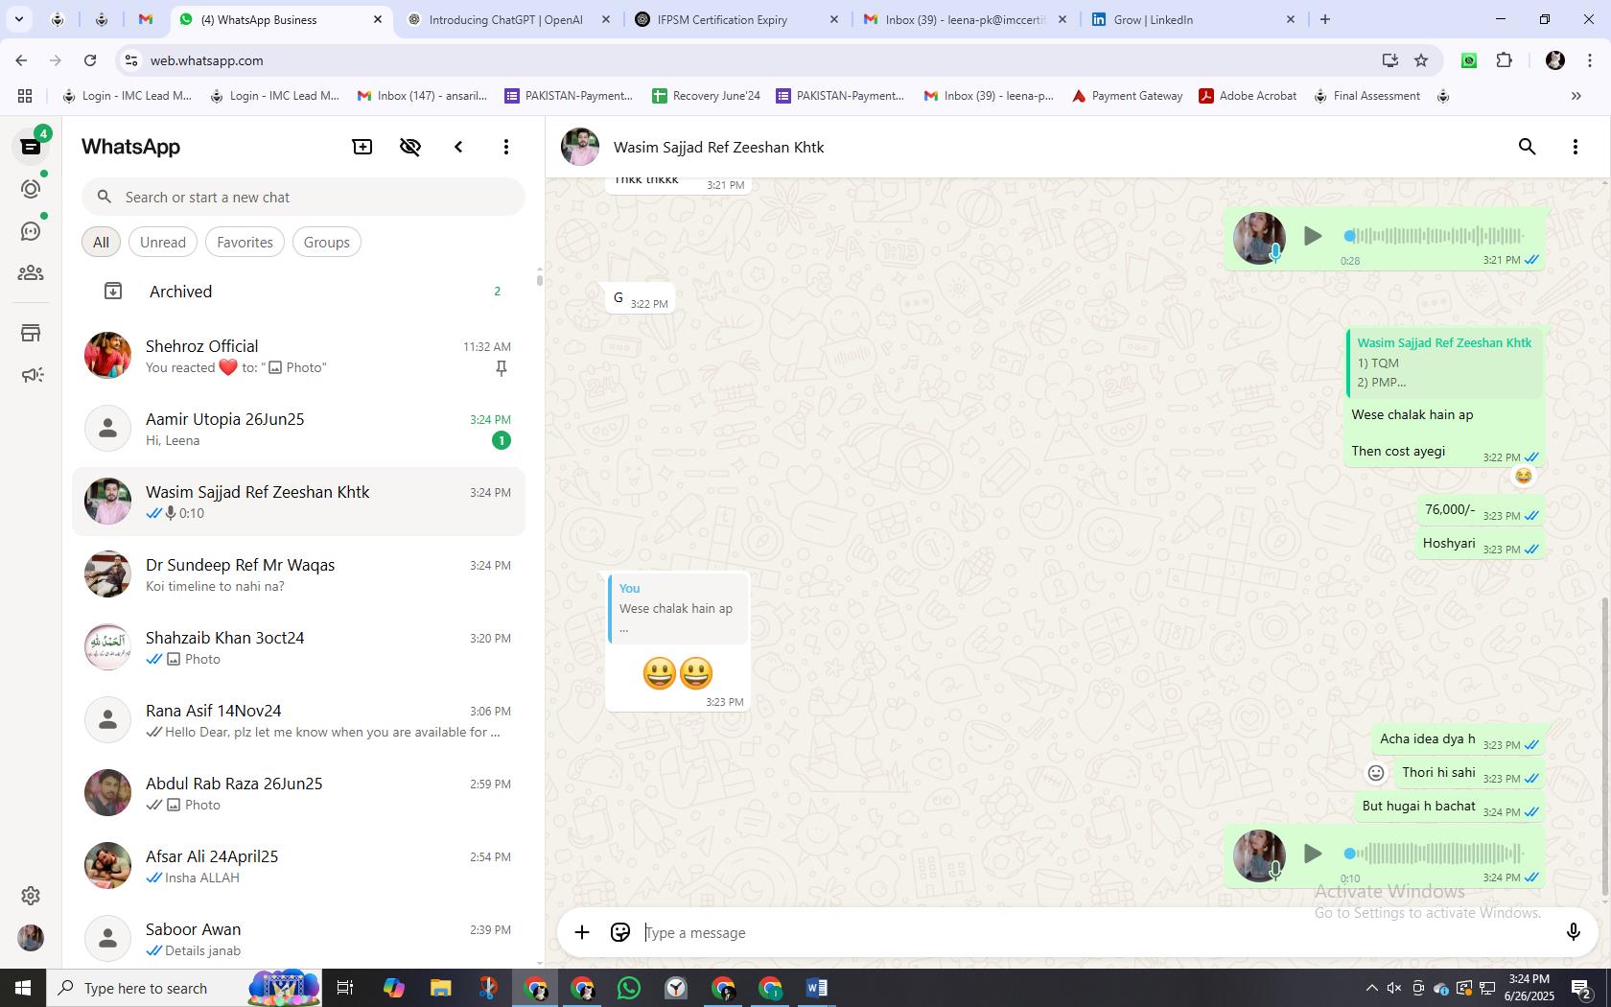Open Aamir Utopia 26Jun25 chat
Screen dimensions: 1611x1007
coord(299,429)
